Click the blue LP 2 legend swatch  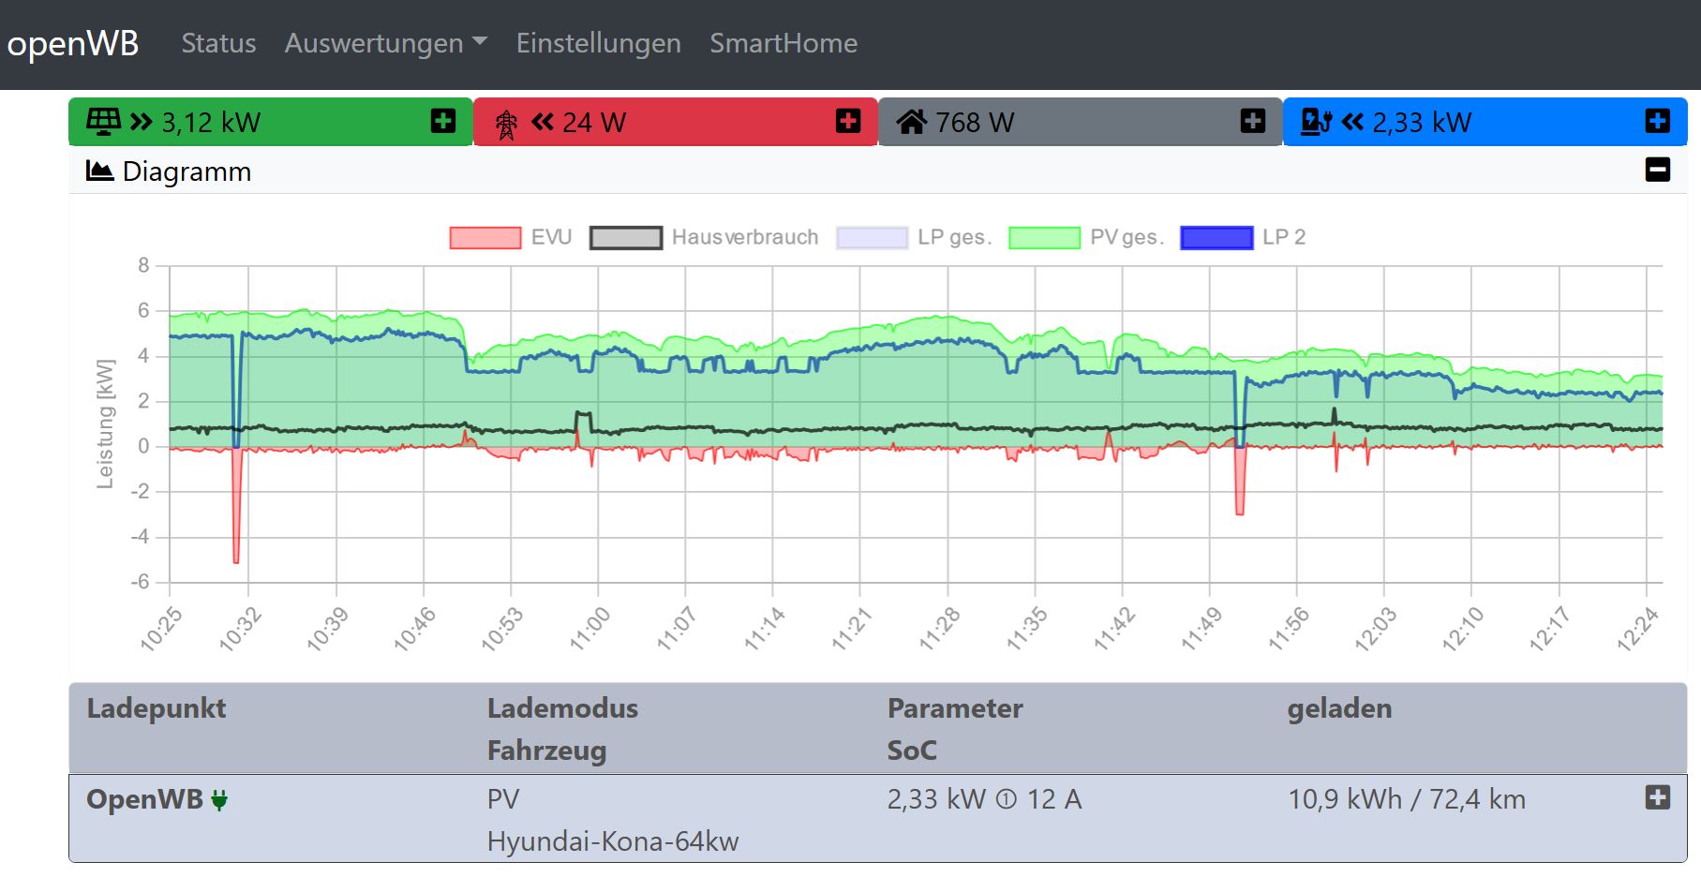pyautogui.click(x=1216, y=238)
